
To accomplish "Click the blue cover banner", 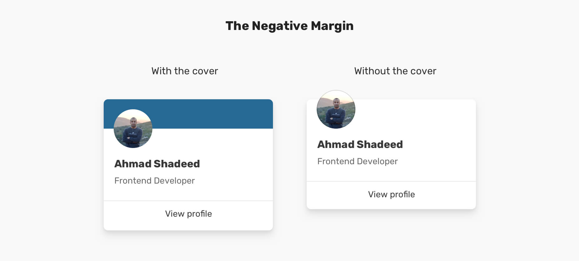I will (x=212, y=114).
